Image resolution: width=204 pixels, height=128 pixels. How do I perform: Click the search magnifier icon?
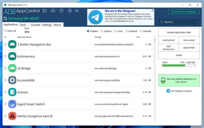click(161, 22)
